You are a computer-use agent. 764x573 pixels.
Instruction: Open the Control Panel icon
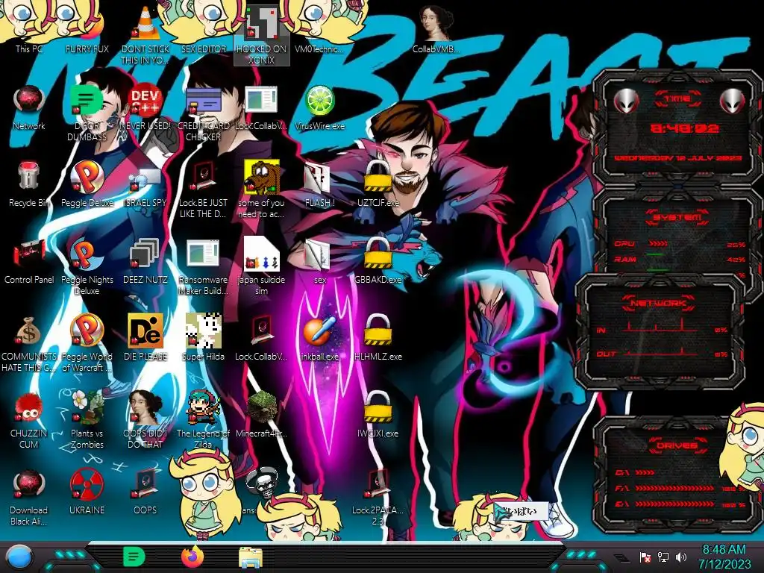[x=29, y=261]
